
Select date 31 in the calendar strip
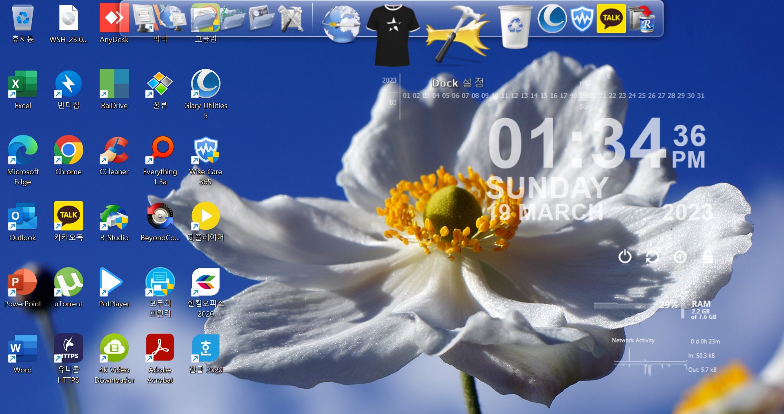click(701, 95)
